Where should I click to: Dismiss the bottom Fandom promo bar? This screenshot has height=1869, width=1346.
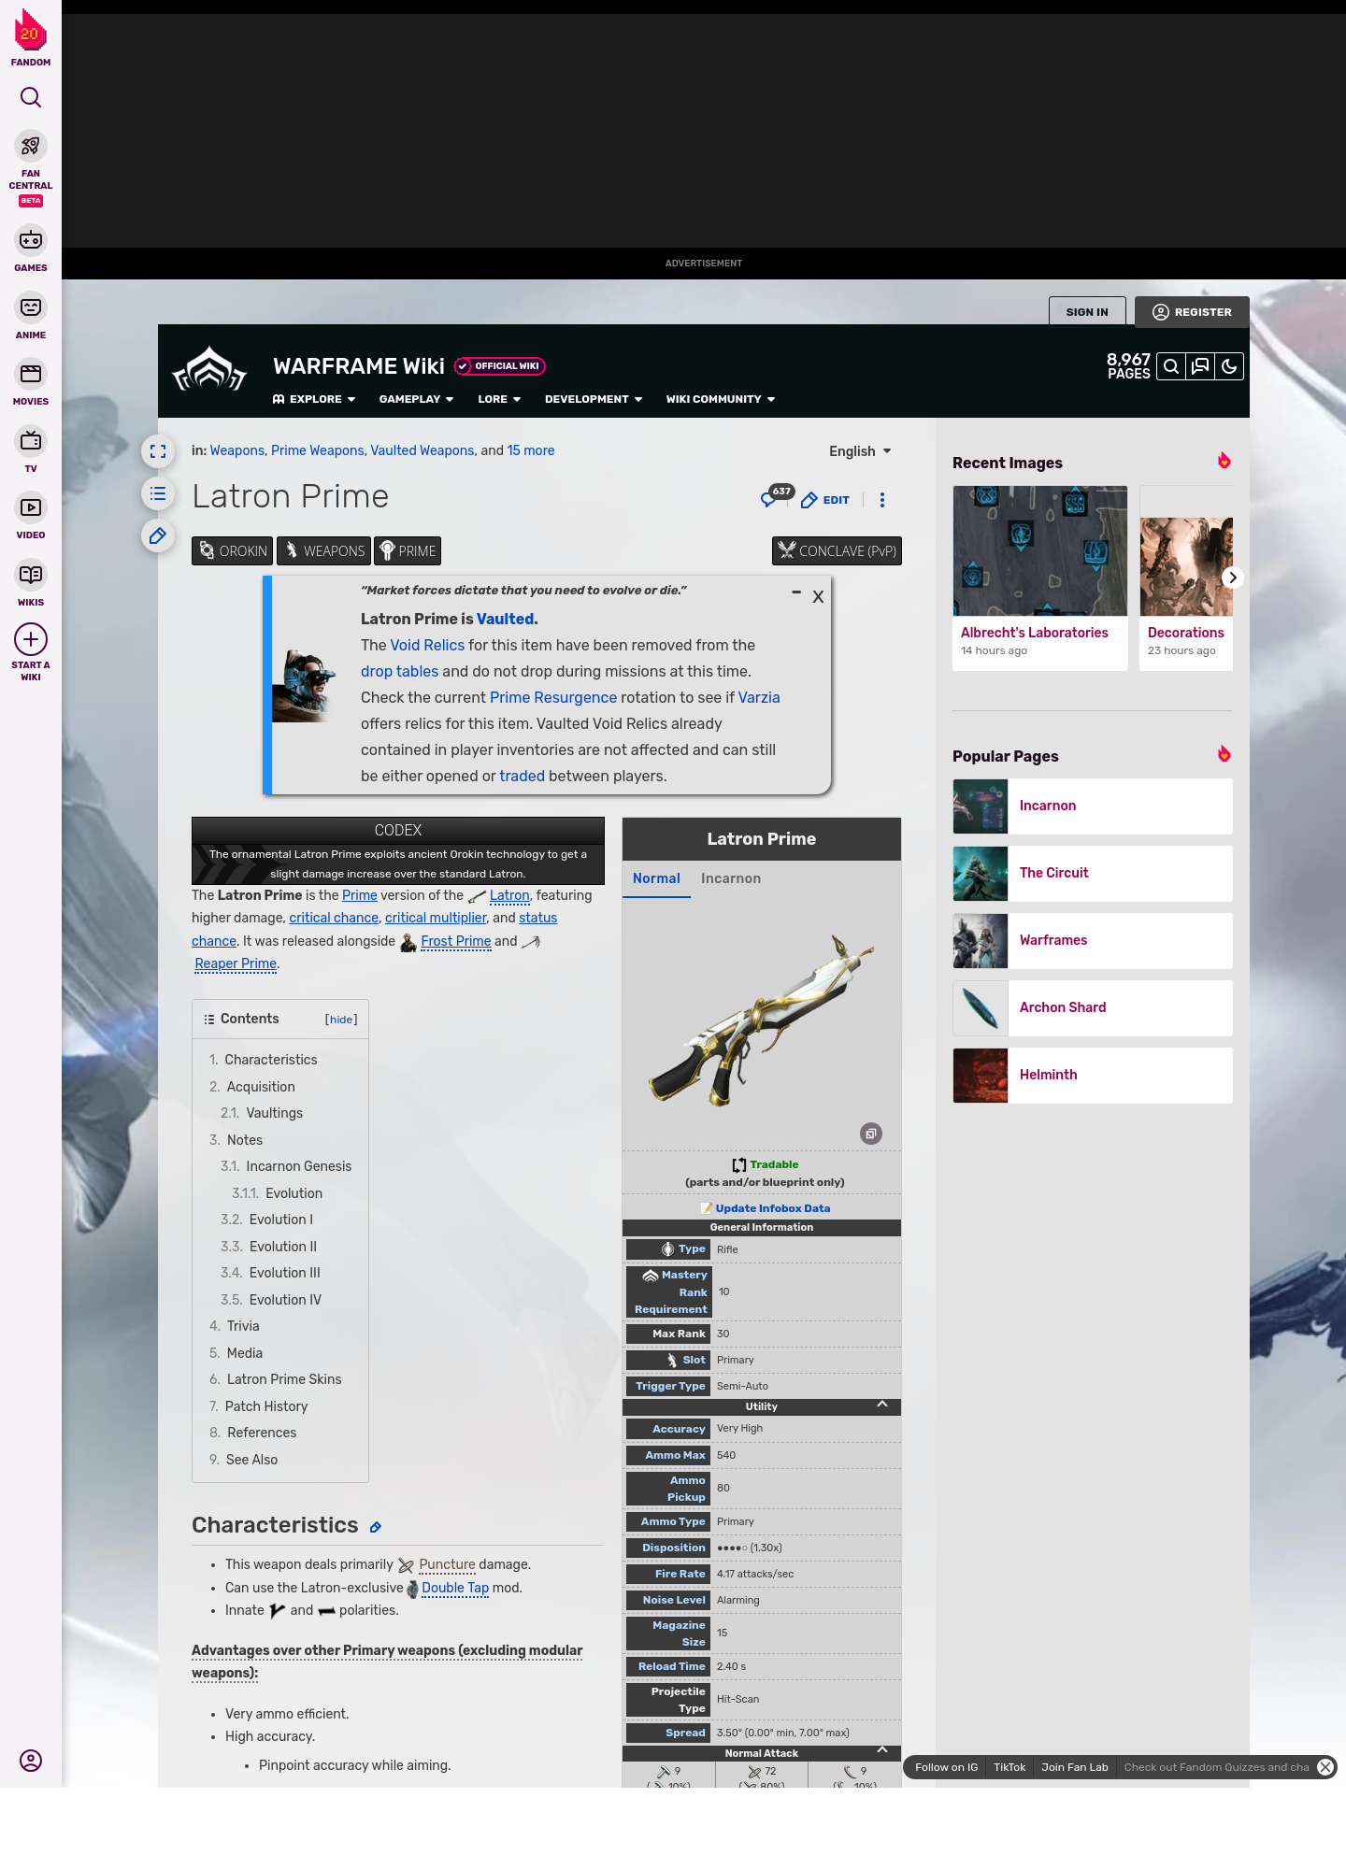tap(1325, 1767)
